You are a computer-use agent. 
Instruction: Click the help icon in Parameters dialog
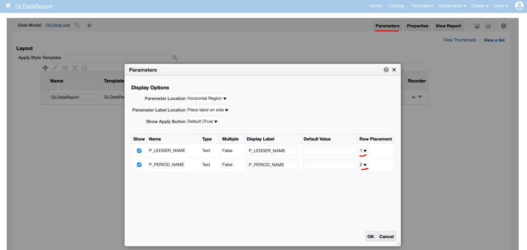click(x=386, y=69)
